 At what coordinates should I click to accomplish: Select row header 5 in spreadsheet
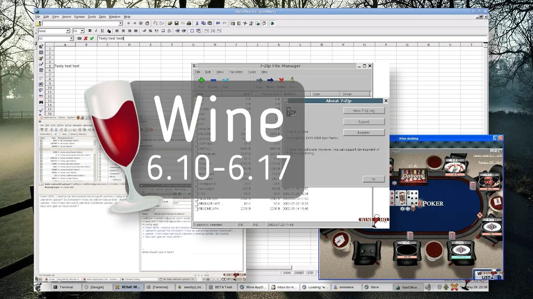[49, 66]
